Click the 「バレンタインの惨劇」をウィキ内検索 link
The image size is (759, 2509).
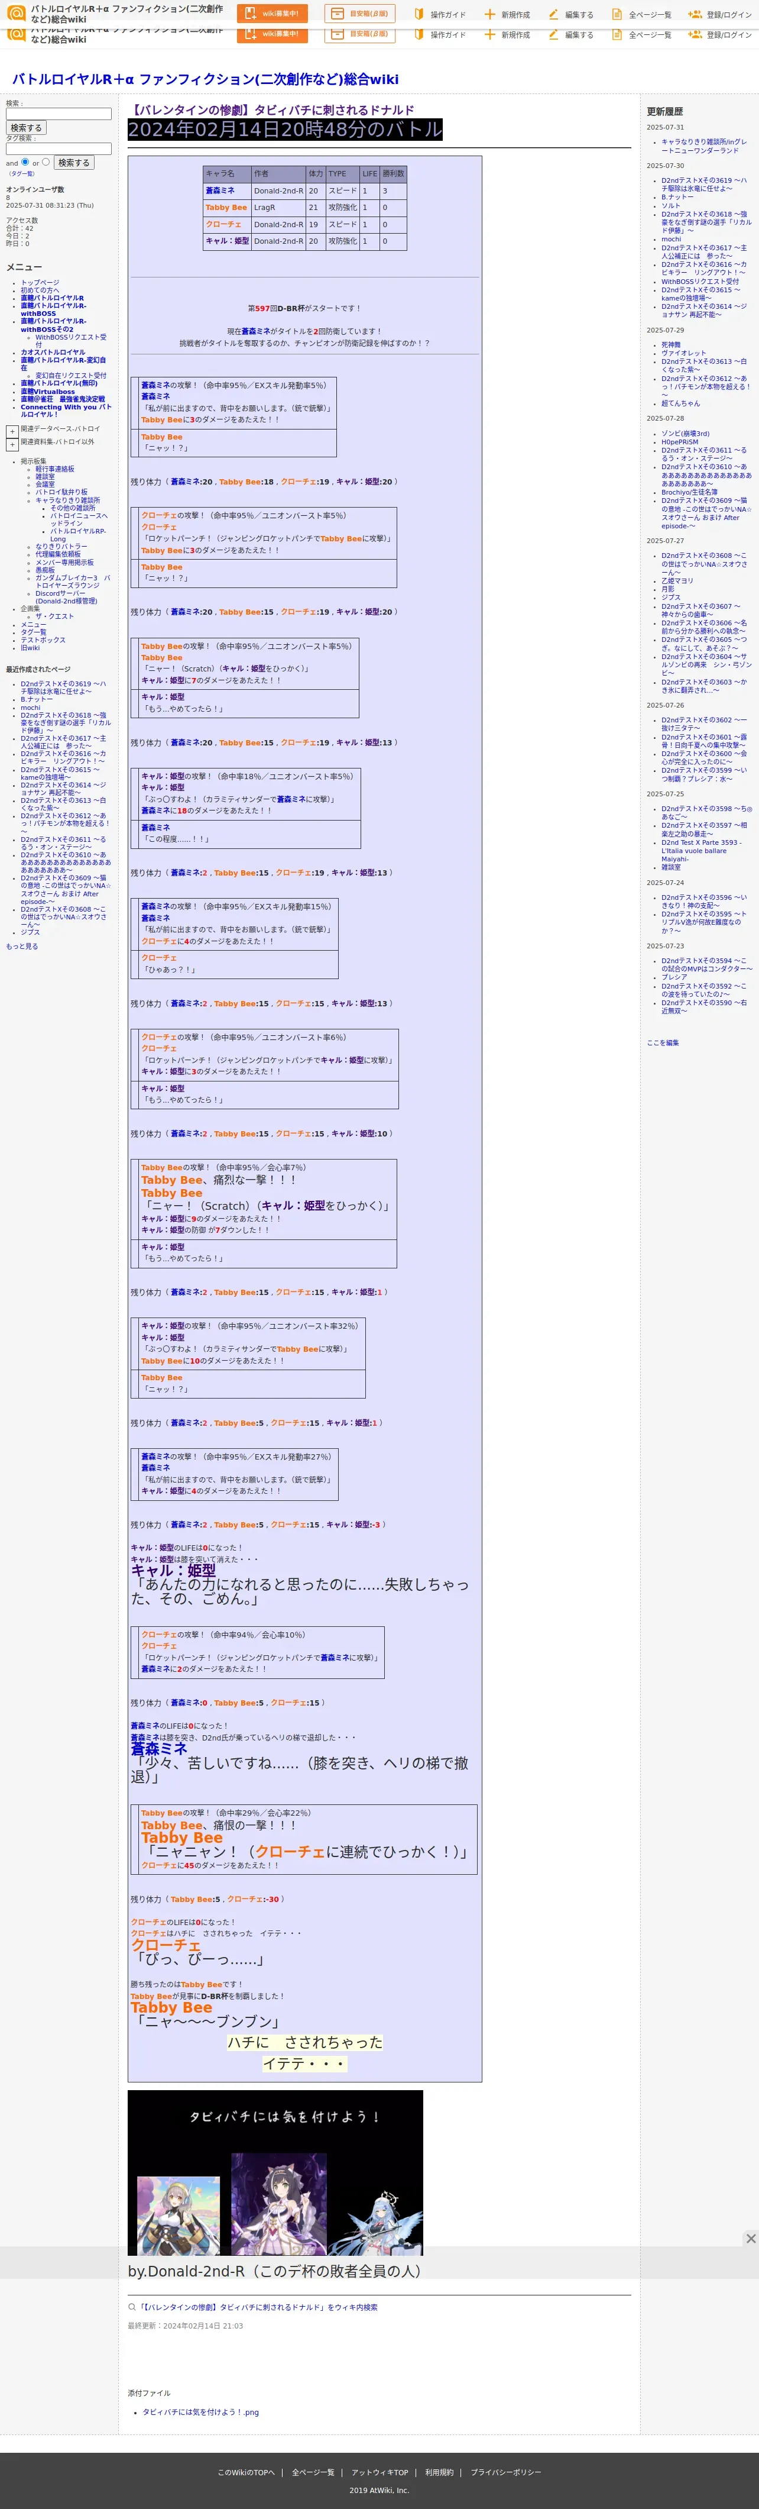(258, 2307)
